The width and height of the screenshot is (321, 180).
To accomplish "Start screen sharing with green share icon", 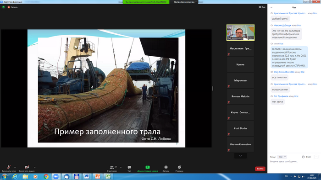I will pos(147,167).
